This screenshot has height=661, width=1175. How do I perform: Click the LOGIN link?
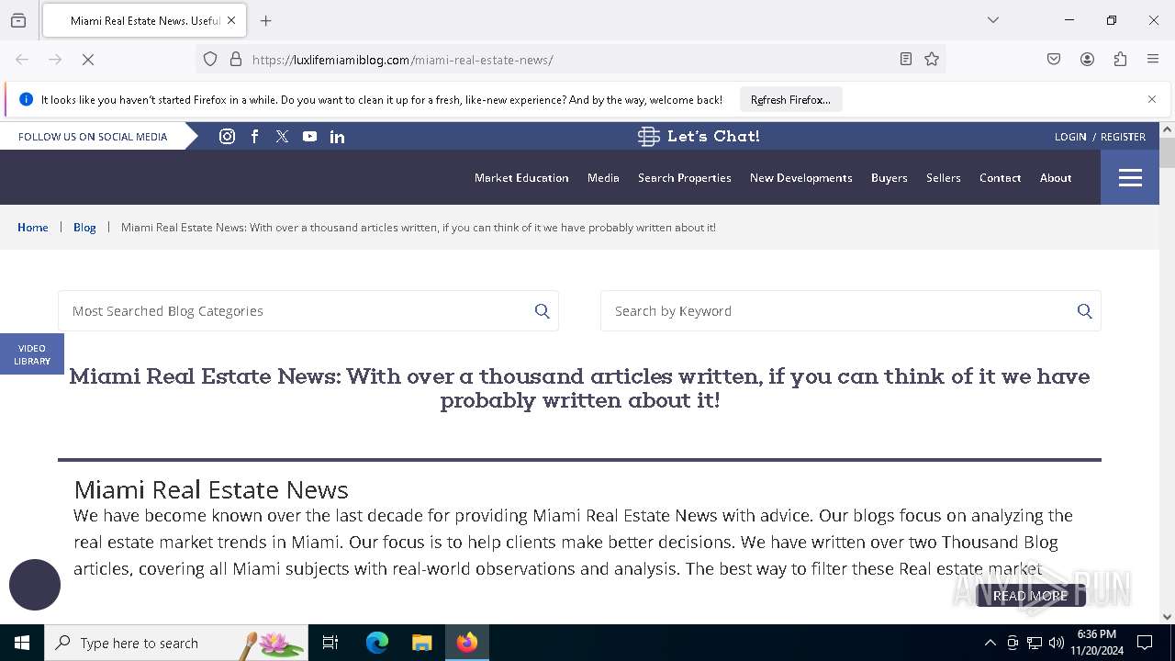click(x=1070, y=137)
